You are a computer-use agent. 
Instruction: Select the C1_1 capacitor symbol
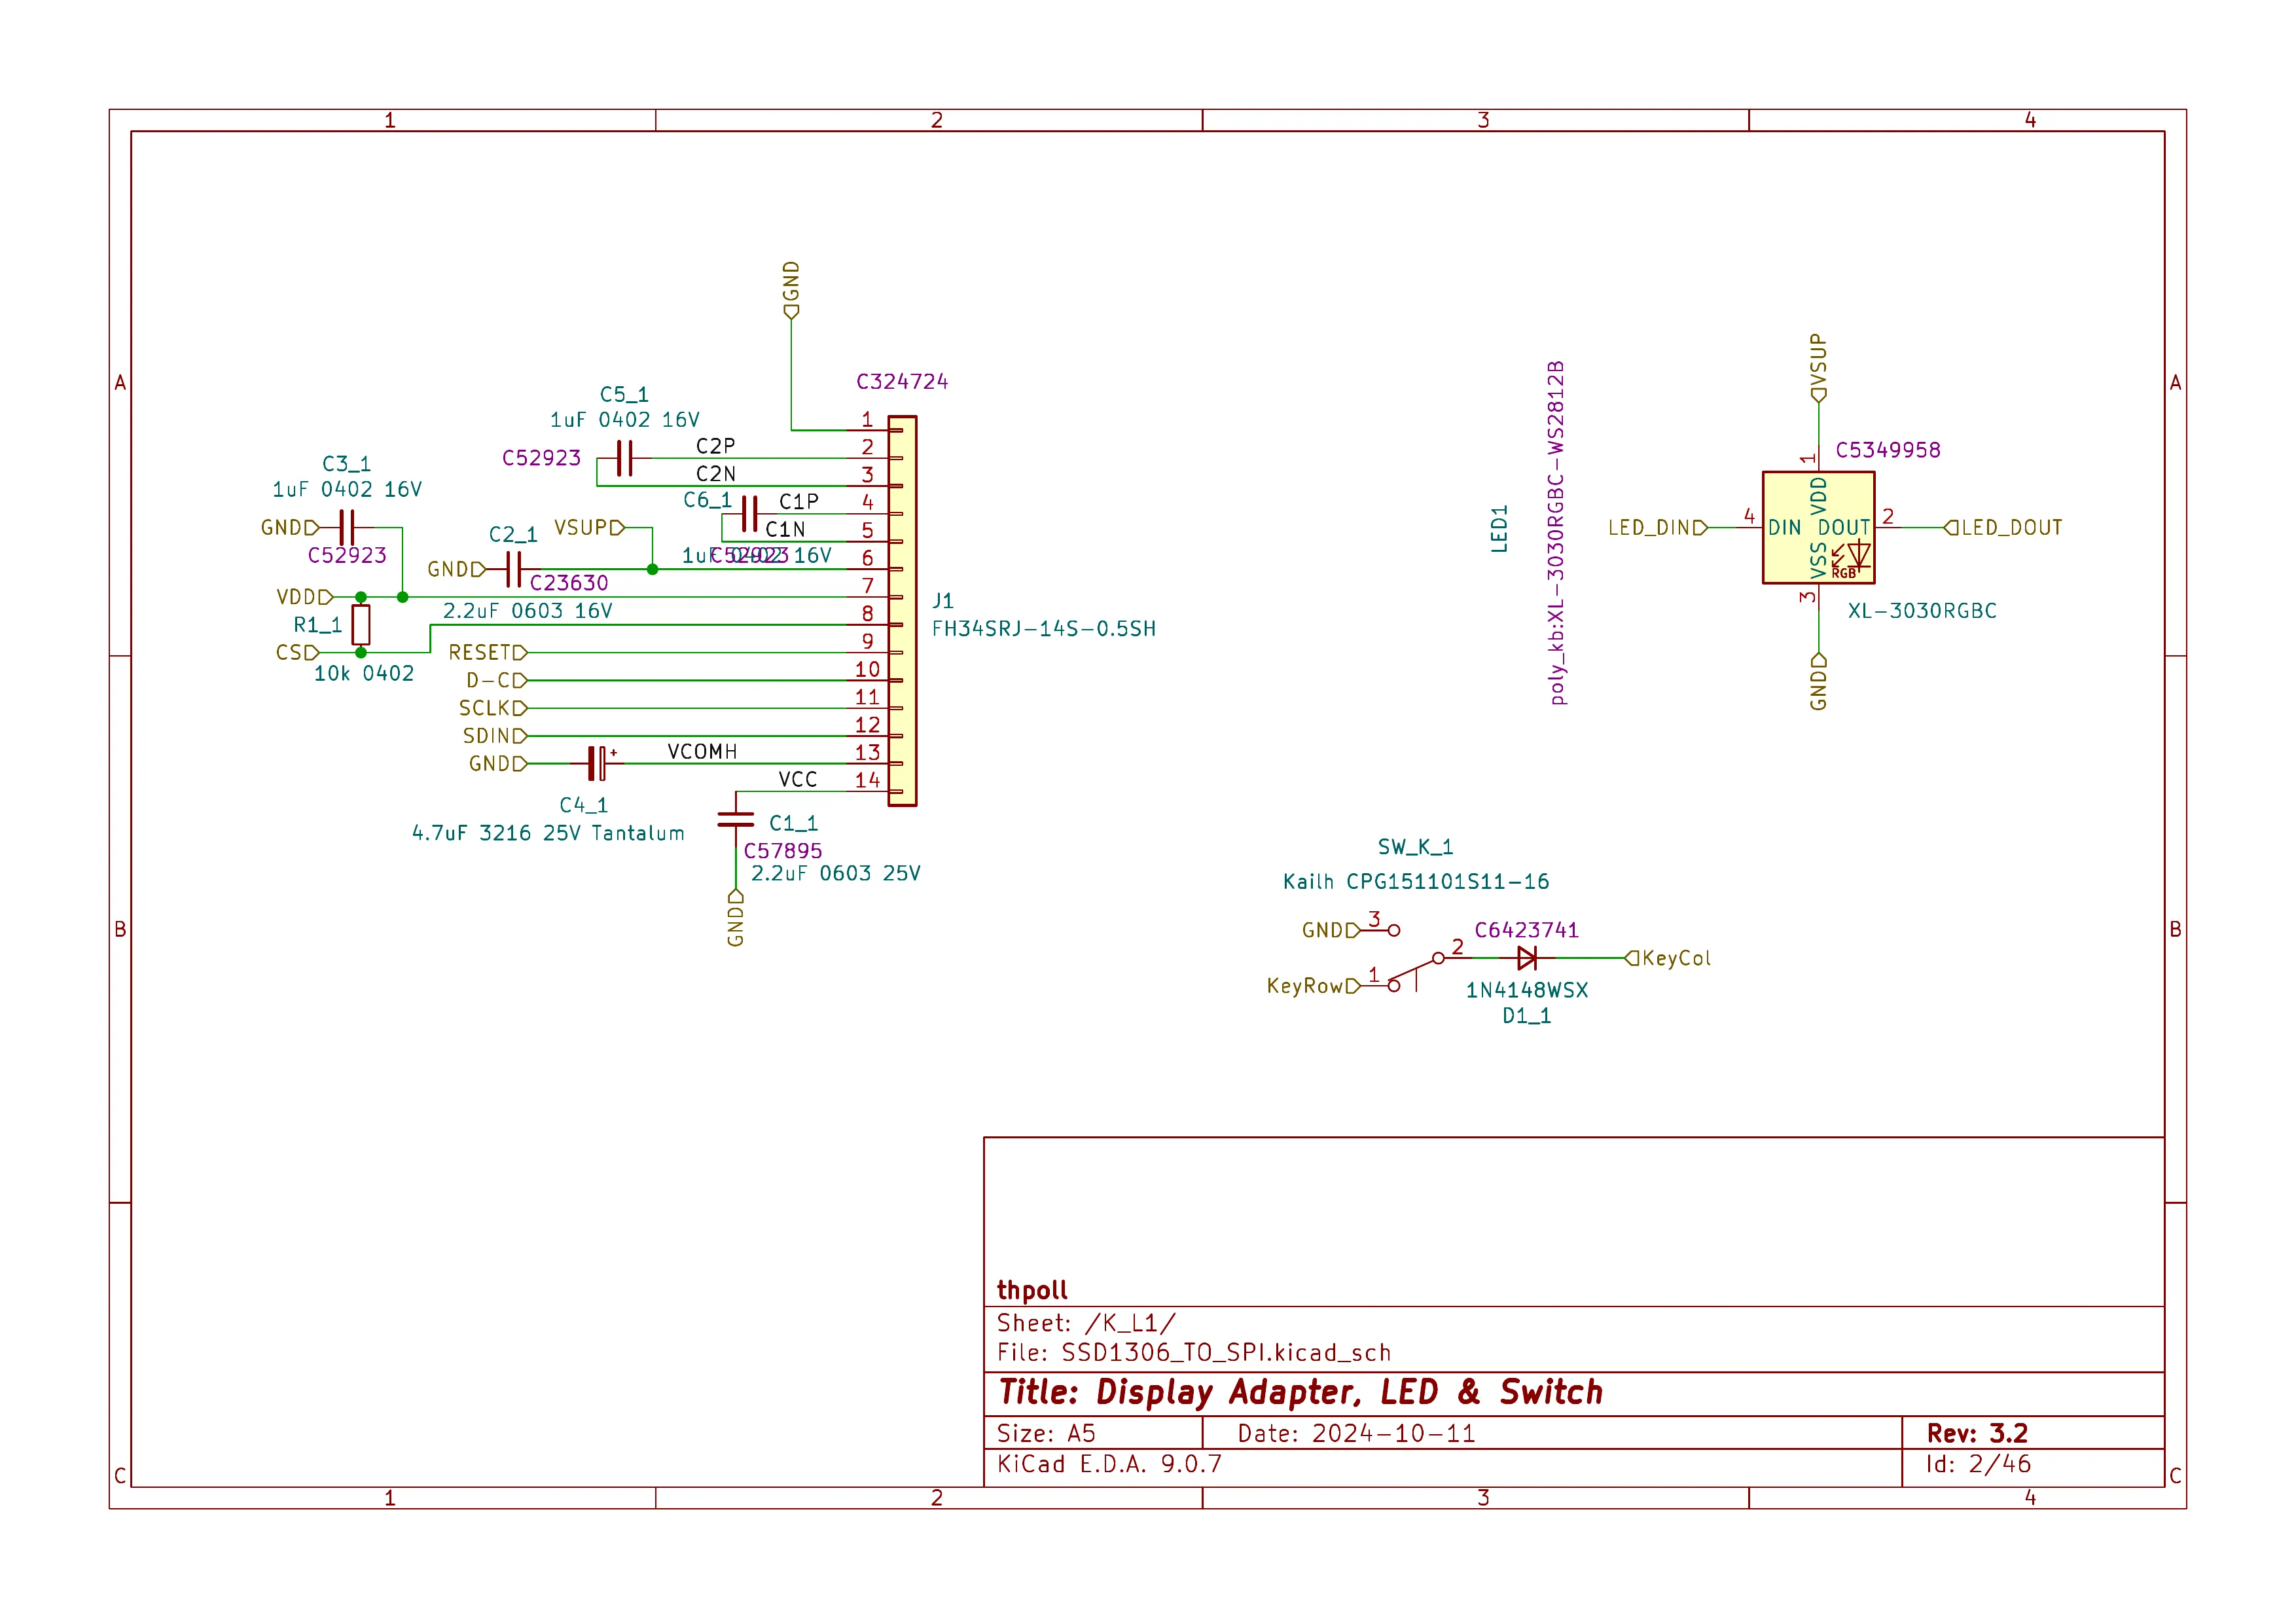click(736, 819)
